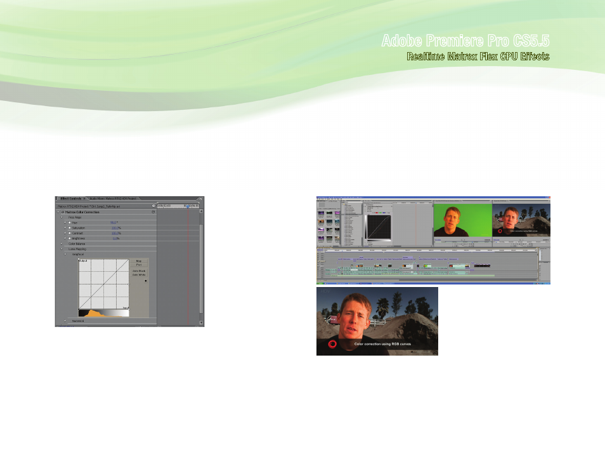605x468 pixels.
Task: Collapse the Graphical section
Action: pyautogui.click(x=65, y=254)
